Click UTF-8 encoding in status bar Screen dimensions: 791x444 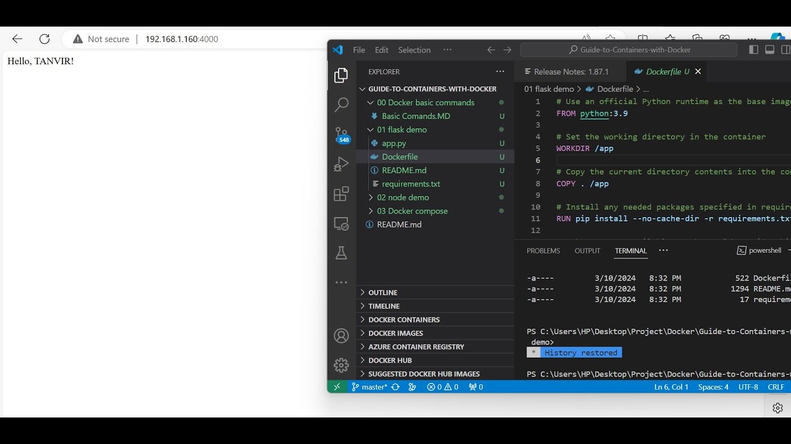pos(748,387)
